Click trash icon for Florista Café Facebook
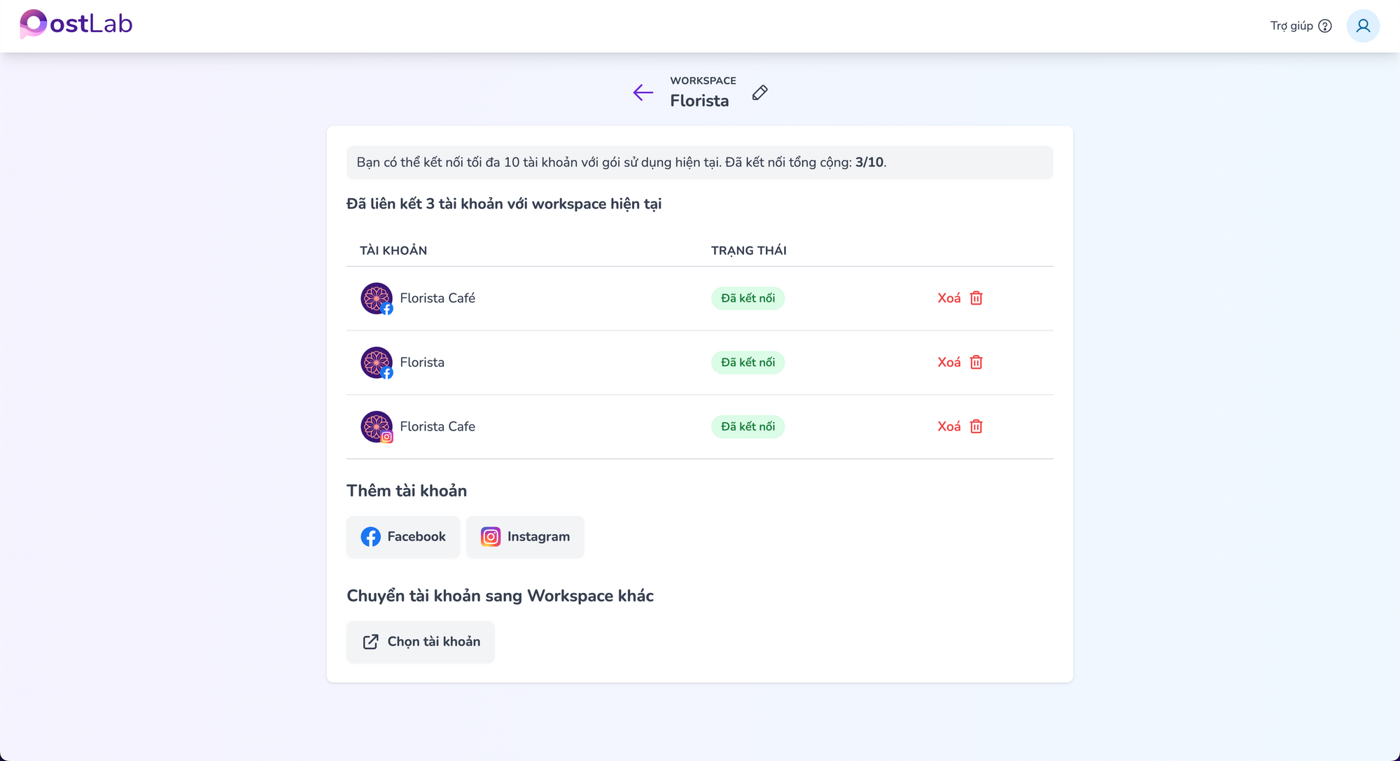The width and height of the screenshot is (1400, 761). pos(976,298)
